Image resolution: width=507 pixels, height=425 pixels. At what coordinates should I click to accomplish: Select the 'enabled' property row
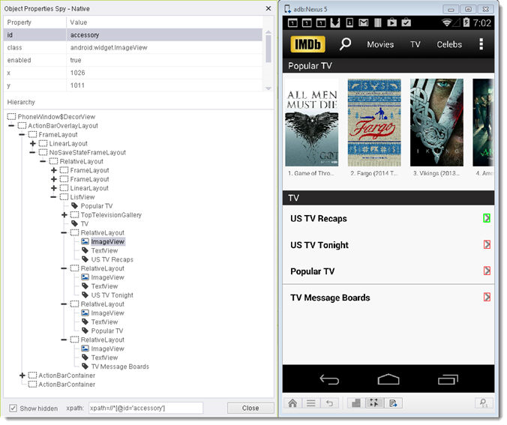point(133,61)
